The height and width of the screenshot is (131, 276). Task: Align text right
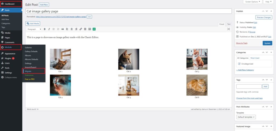click(76, 29)
